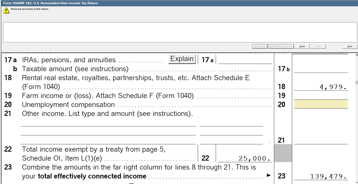
Task: Click the first other income amount field on line 21
Action: point(231,123)
